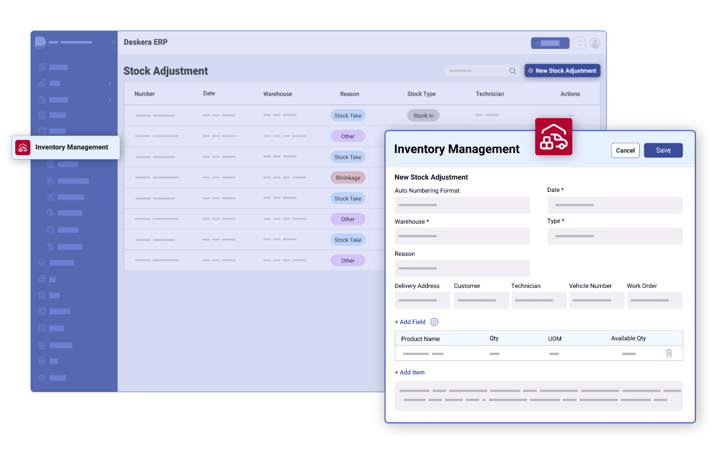Click the Qty column header
Screen dimensions: 726x454
coord(494,339)
